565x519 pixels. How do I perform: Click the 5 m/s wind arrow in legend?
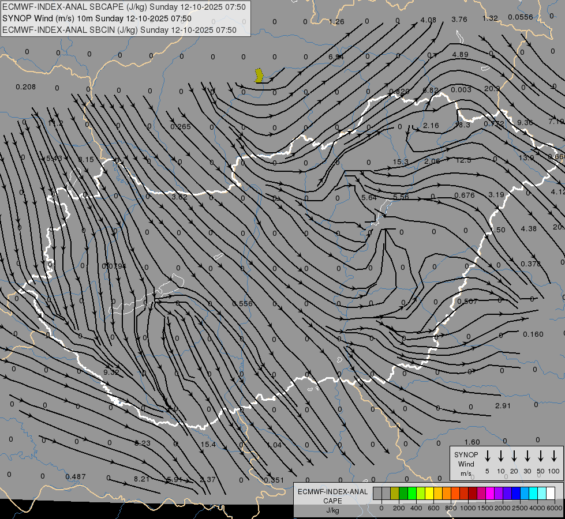[488, 456]
